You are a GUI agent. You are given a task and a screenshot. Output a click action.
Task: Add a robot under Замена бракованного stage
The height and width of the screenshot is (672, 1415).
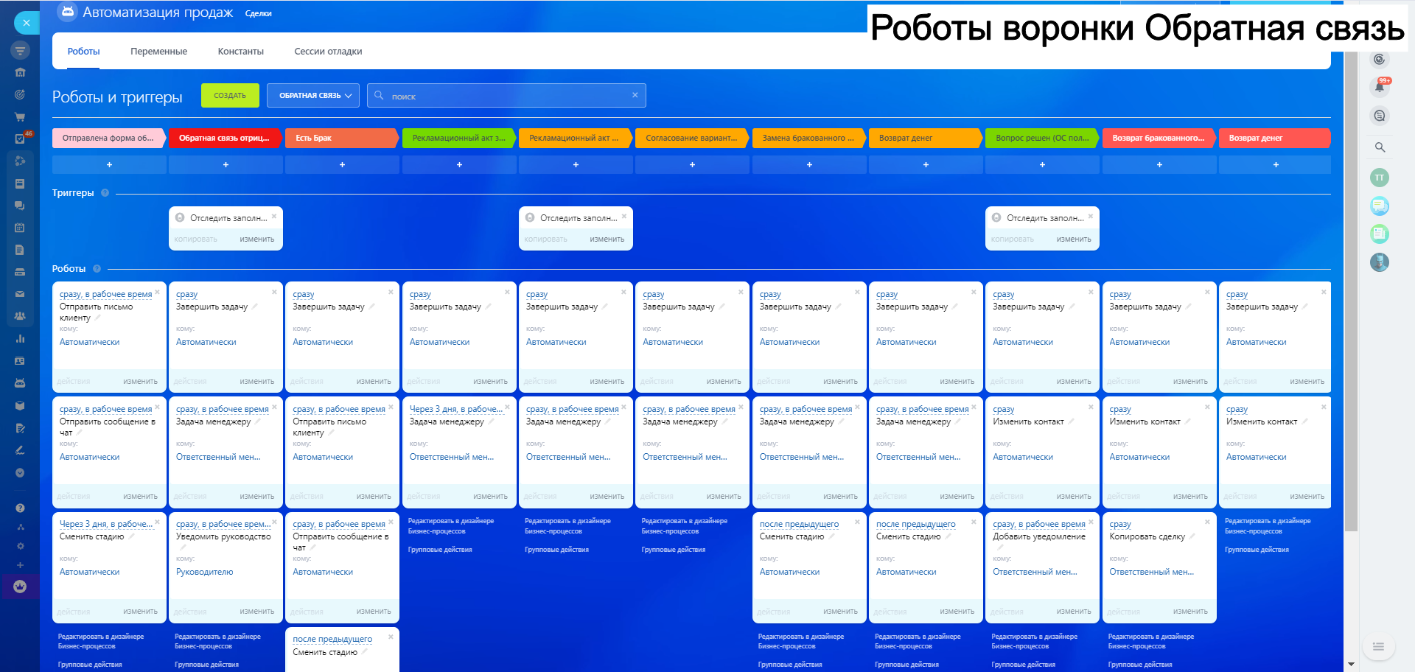pos(809,165)
